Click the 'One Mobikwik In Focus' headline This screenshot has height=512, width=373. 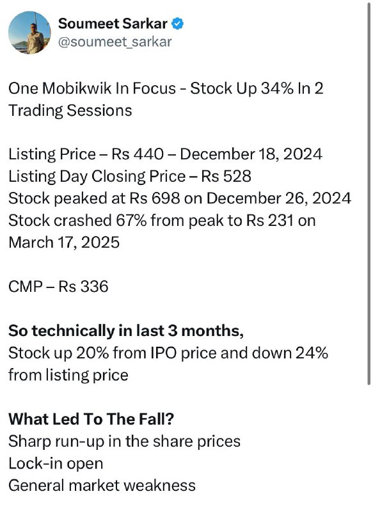click(x=166, y=88)
